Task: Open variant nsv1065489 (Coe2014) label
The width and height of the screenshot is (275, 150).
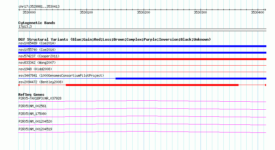Action: 37,43
